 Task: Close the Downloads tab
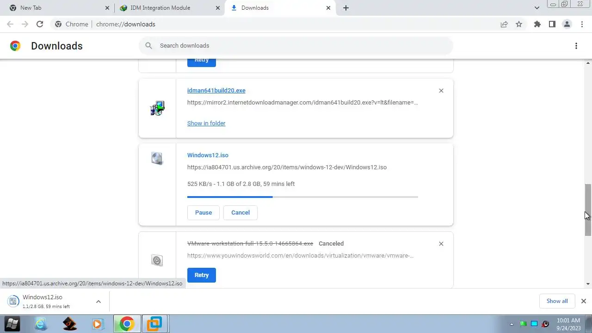328,8
